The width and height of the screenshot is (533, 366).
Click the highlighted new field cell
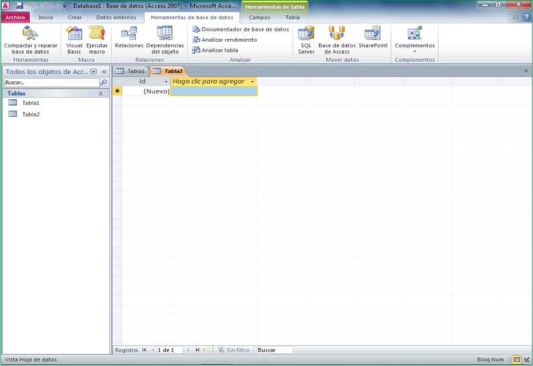tap(214, 91)
